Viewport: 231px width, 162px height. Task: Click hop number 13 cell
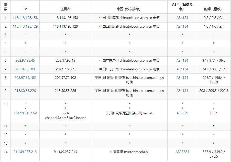[6, 143]
